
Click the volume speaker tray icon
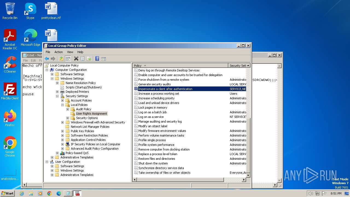tap(311, 193)
